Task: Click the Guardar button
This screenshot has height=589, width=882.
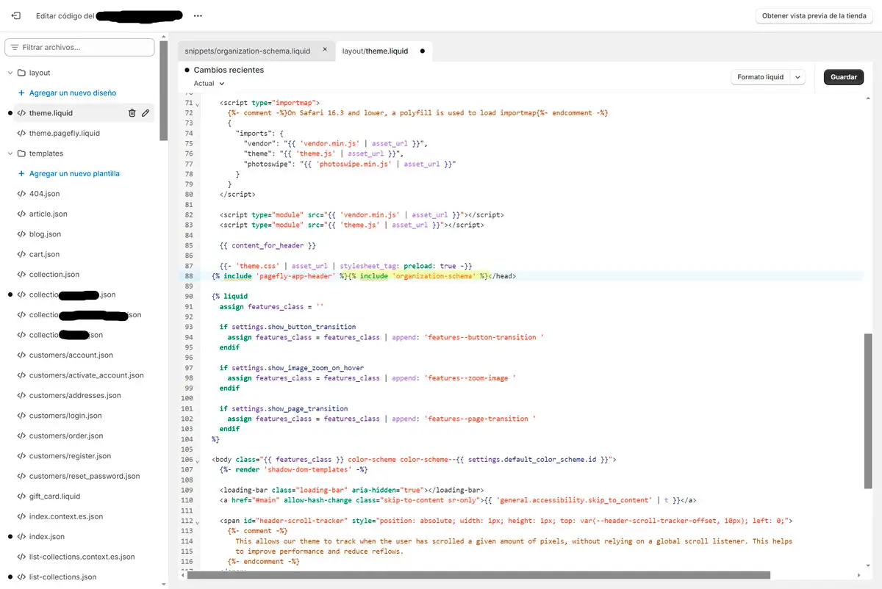Action: (843, 77)
